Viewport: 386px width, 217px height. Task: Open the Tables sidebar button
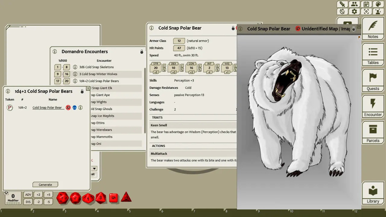[373, 54]
